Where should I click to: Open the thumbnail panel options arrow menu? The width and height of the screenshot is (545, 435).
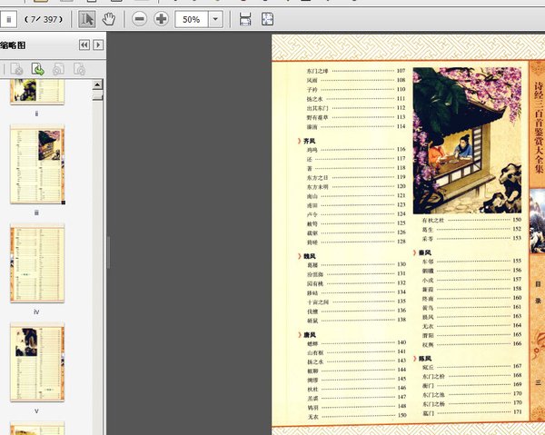click(x=98, y=44)
